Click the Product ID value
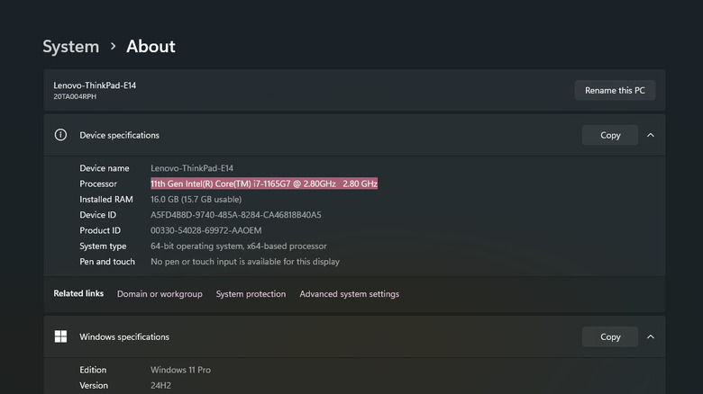 point(206,230)
